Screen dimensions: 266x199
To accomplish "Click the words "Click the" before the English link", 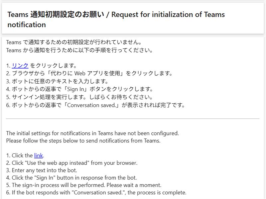I will pyautogui.click(x=22, y=155).
